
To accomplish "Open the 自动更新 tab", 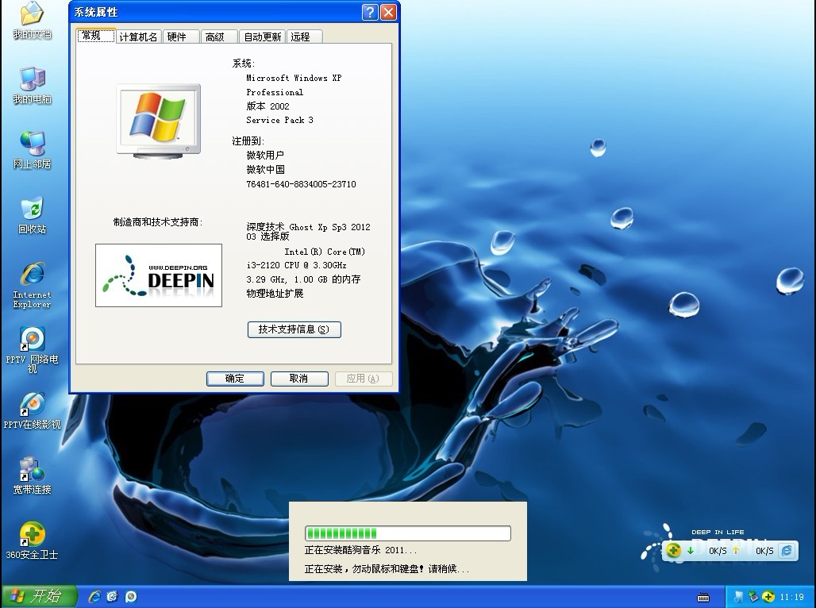I will pos(262,37).
